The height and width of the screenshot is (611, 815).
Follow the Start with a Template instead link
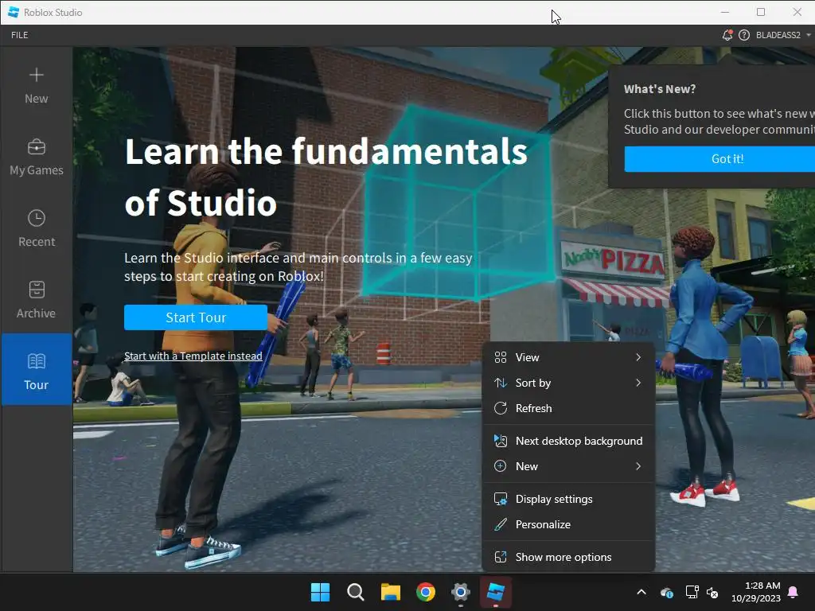click(x=193, y=356)
